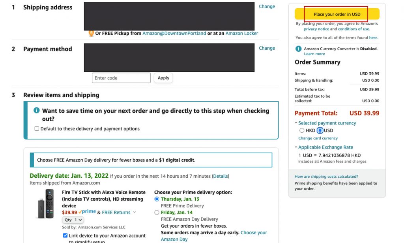
Task: Click the 'Delivery date: Jan. 13, 2022' heading
Action: click(69, 176)
